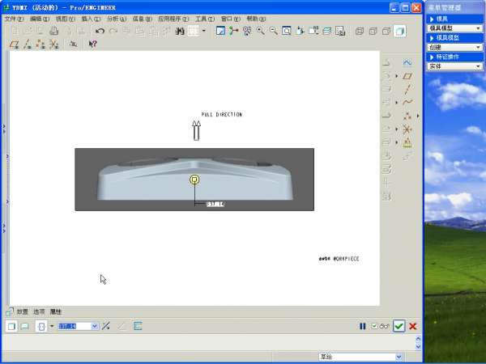Open the second menu bar item, Edit
Screen dimensions: 486x364
40,19
